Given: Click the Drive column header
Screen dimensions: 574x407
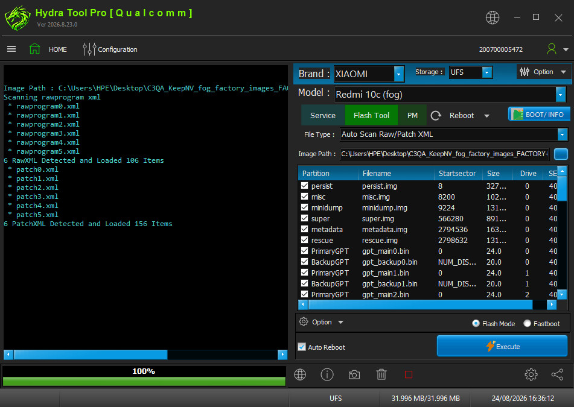Looking at the screenshot, I should coord(528,173).
